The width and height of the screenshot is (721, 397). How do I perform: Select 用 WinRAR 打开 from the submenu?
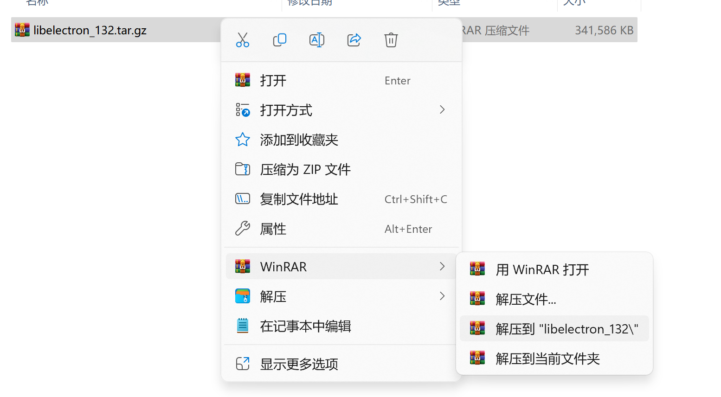[542, 269]
